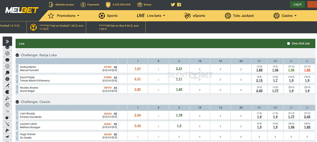The width and height of the screenshot is (317, 142).
Task: Click the Bonus gift box icon
Action: coord(140,4)
